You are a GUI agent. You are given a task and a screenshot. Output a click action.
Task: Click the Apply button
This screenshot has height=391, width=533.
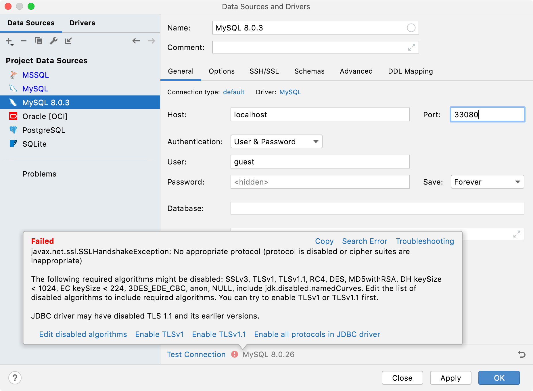point(450,378)
